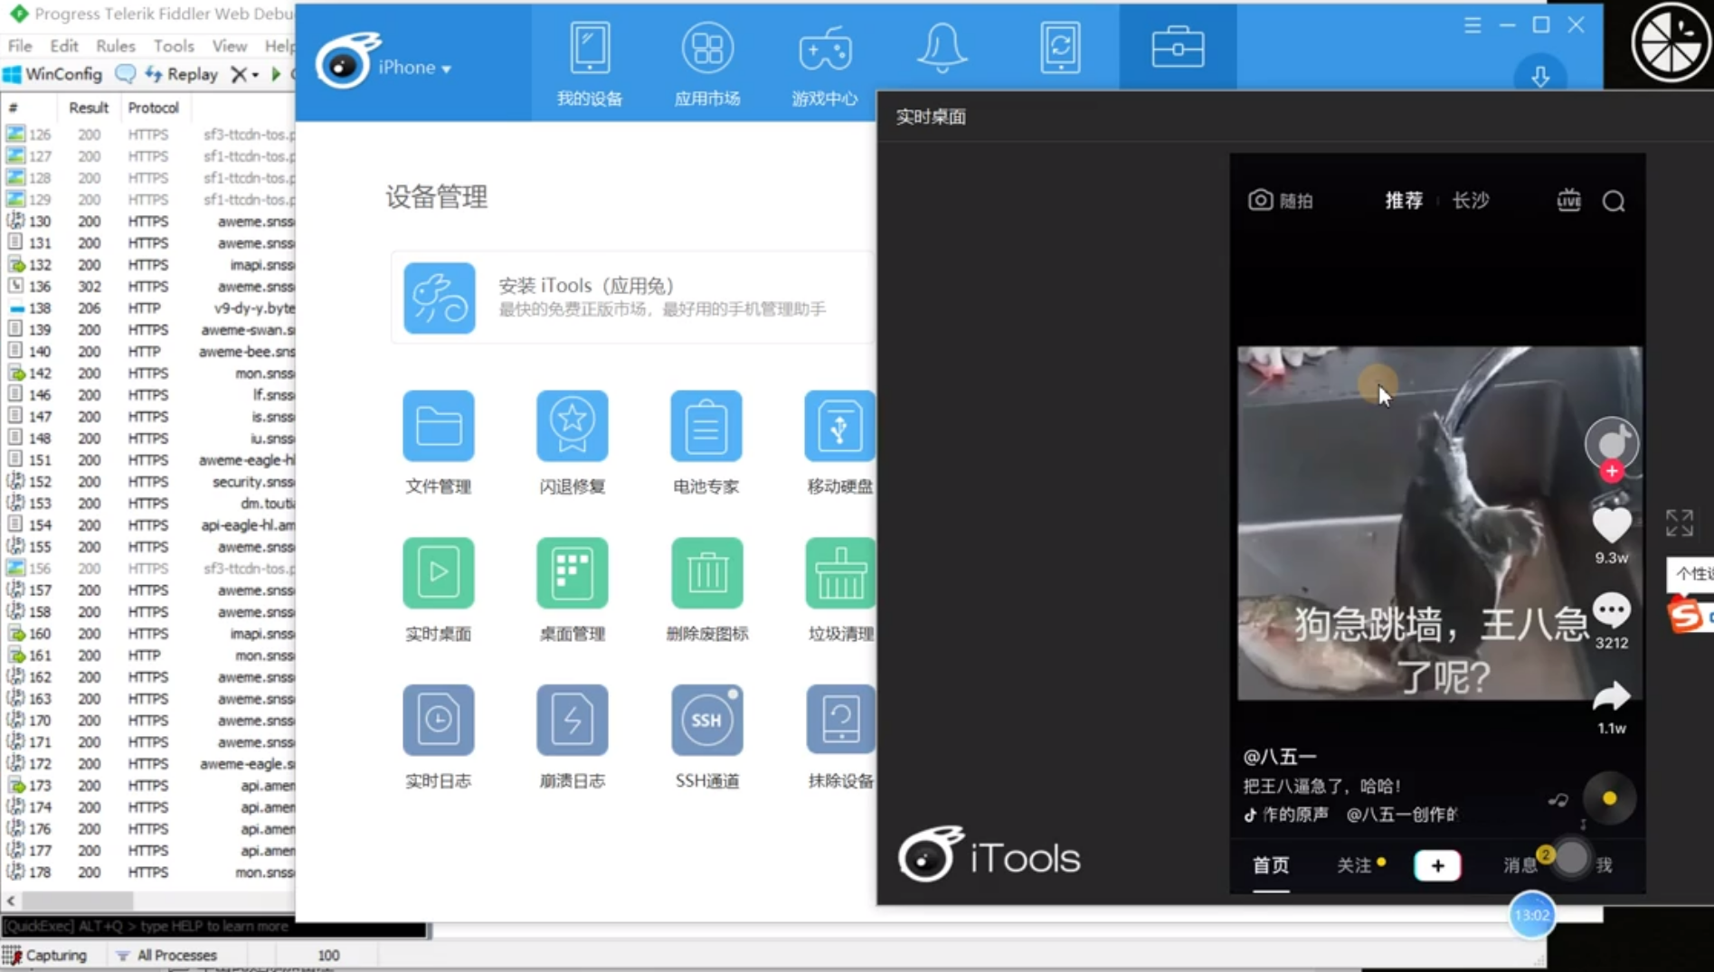Open the 电池专家 battery expert tool
This screenshot has height=972, width=1714.
pyautogui.click(x=706, y=426)
